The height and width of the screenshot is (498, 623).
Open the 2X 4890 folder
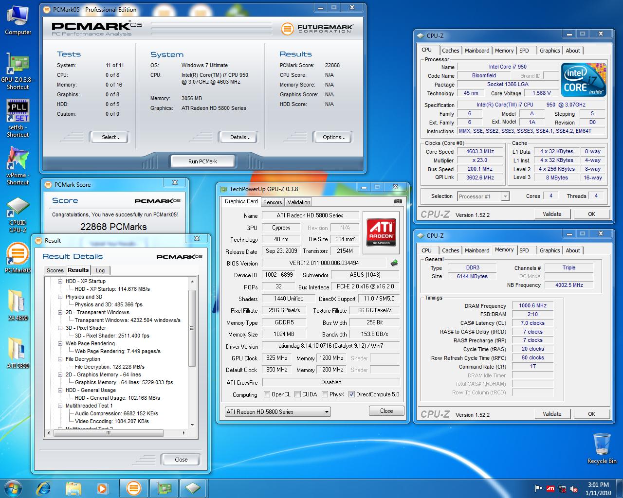pos(18,305)
